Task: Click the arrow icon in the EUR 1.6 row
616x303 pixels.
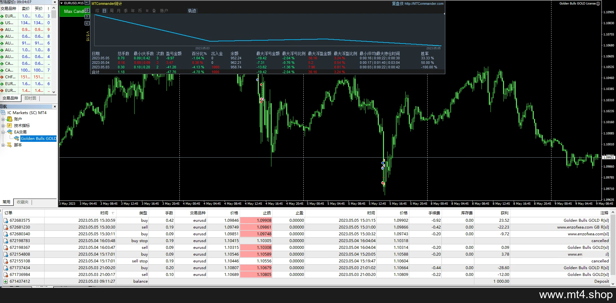Action: coord(2,84)
